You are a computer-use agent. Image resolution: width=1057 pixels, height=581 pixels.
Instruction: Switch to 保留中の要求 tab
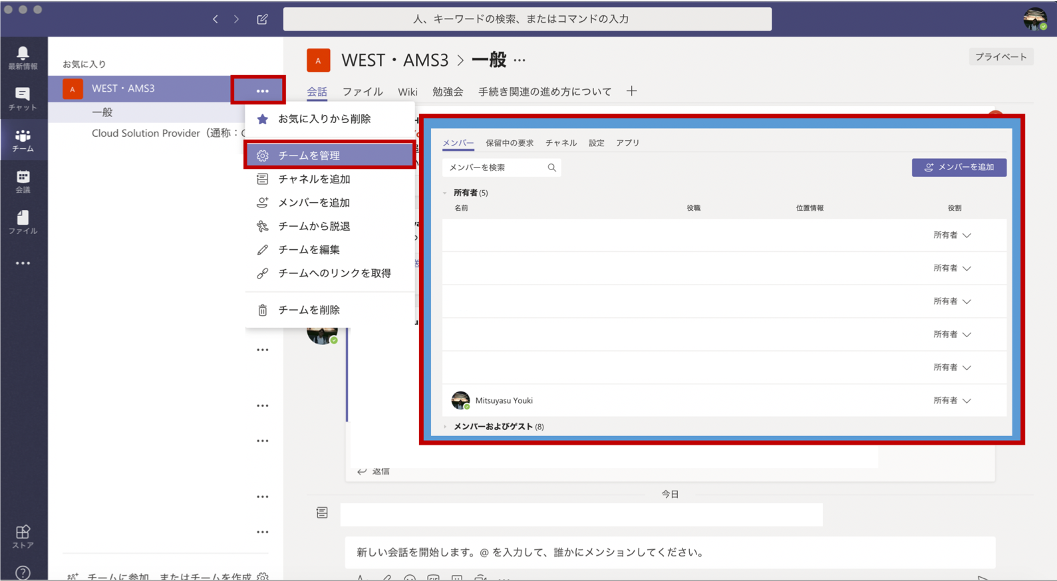pyautogui.click(x=510, y=143)
